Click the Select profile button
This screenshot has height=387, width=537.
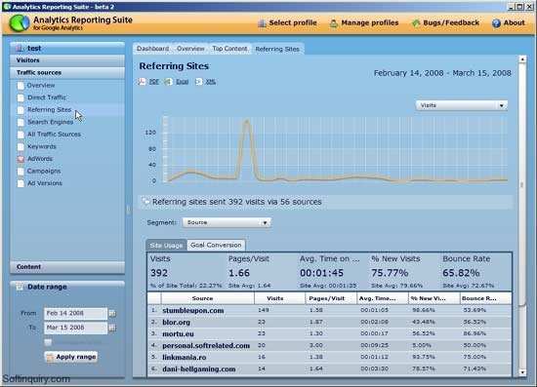click(287, 22)
